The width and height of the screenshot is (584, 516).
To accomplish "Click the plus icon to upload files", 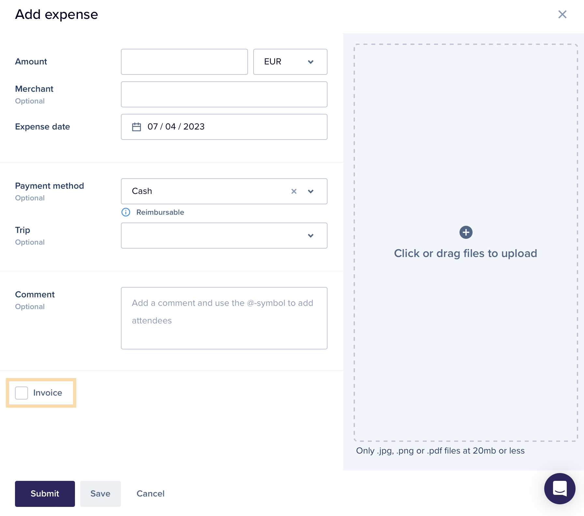I will [466, 232].
